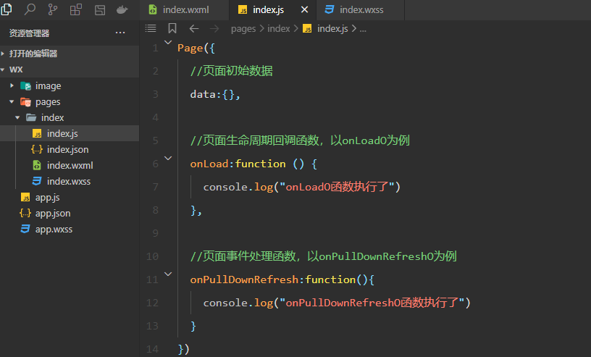591x357 pixels.
Task: Fold the onLoad function at line 6
Action: point(168,158)
